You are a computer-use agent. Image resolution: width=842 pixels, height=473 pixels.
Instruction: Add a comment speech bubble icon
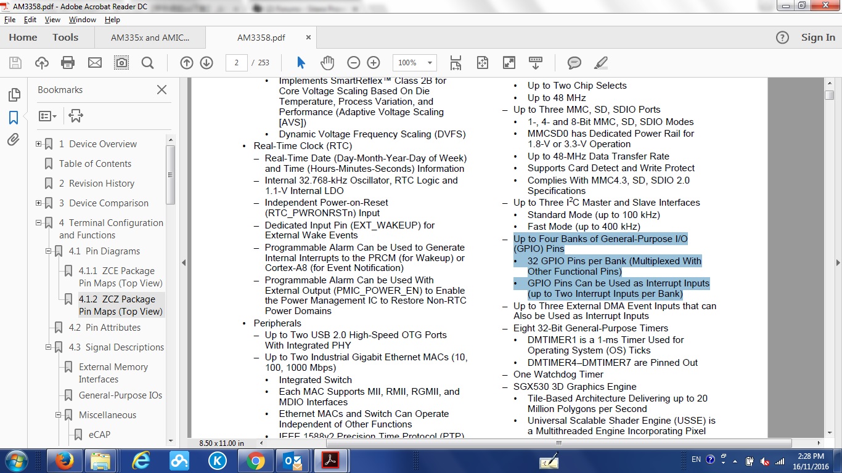point(574,63)
